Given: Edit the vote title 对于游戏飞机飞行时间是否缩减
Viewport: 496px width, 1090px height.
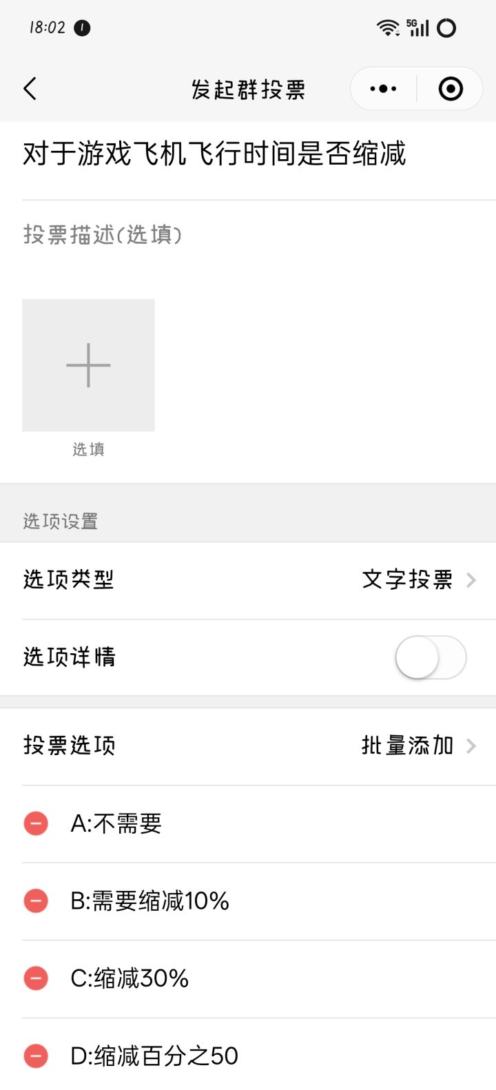Looking at the screenshot, I should pos(214,154).
